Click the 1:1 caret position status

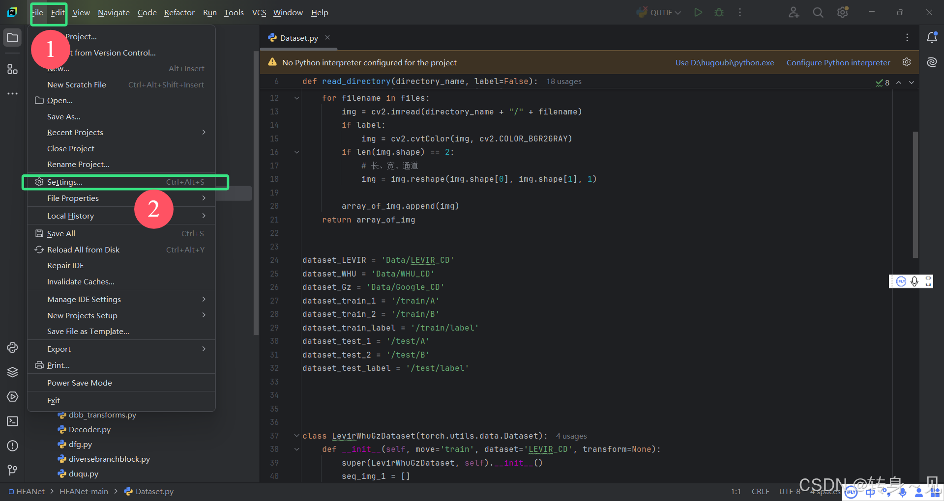point(736,491)
